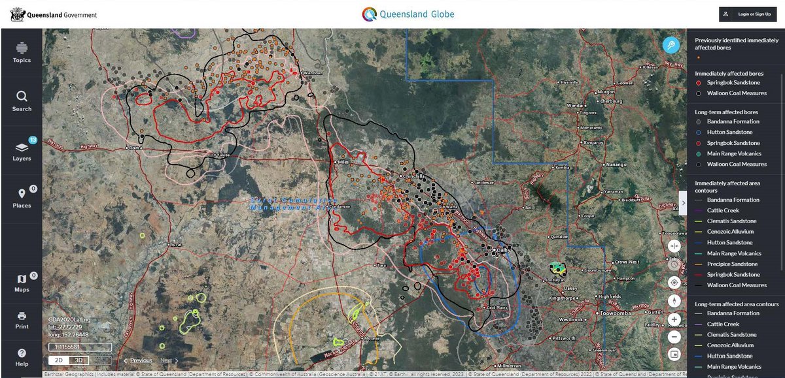Open the Maps panel
Viewport: 785px width, 378px height.
click(22, 282)
